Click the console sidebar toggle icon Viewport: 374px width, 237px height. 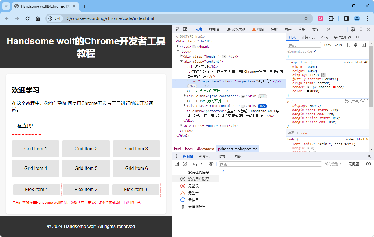tap(177, 164)
